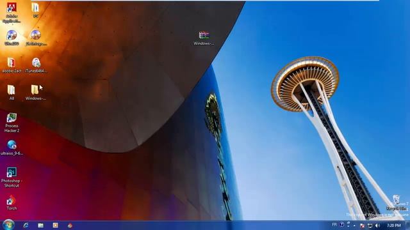Select the Recycle Bin icon
The width and height of the screenshot is (410, 230).
point(396,203)
